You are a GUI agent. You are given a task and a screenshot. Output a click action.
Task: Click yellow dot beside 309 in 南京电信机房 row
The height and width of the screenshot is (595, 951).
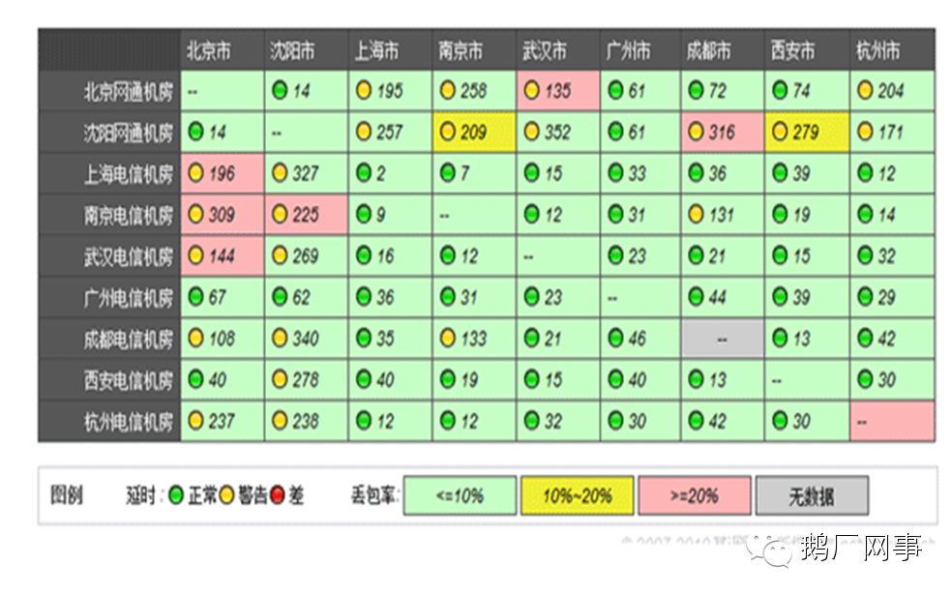pyautogui.click(x=195, y=214)
